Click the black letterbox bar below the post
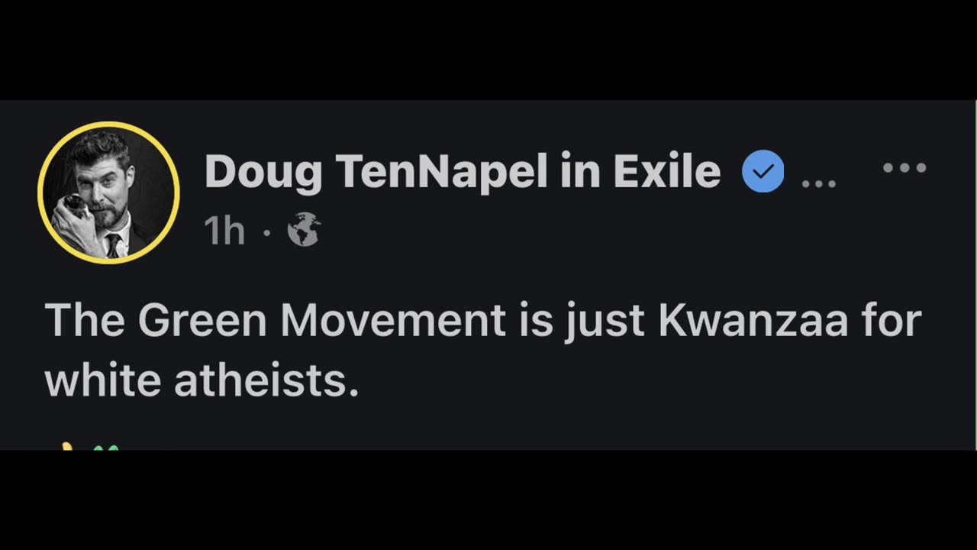 tap(488, 500)
